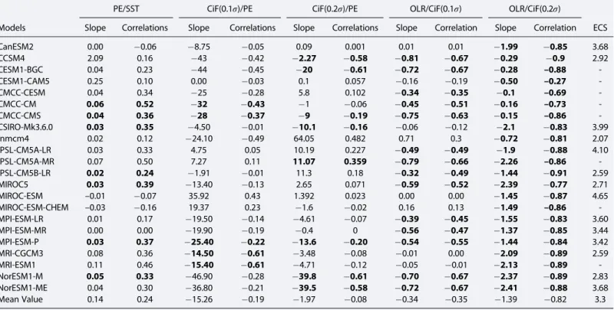Select the Mean Value row label

(x=21, y=299)
